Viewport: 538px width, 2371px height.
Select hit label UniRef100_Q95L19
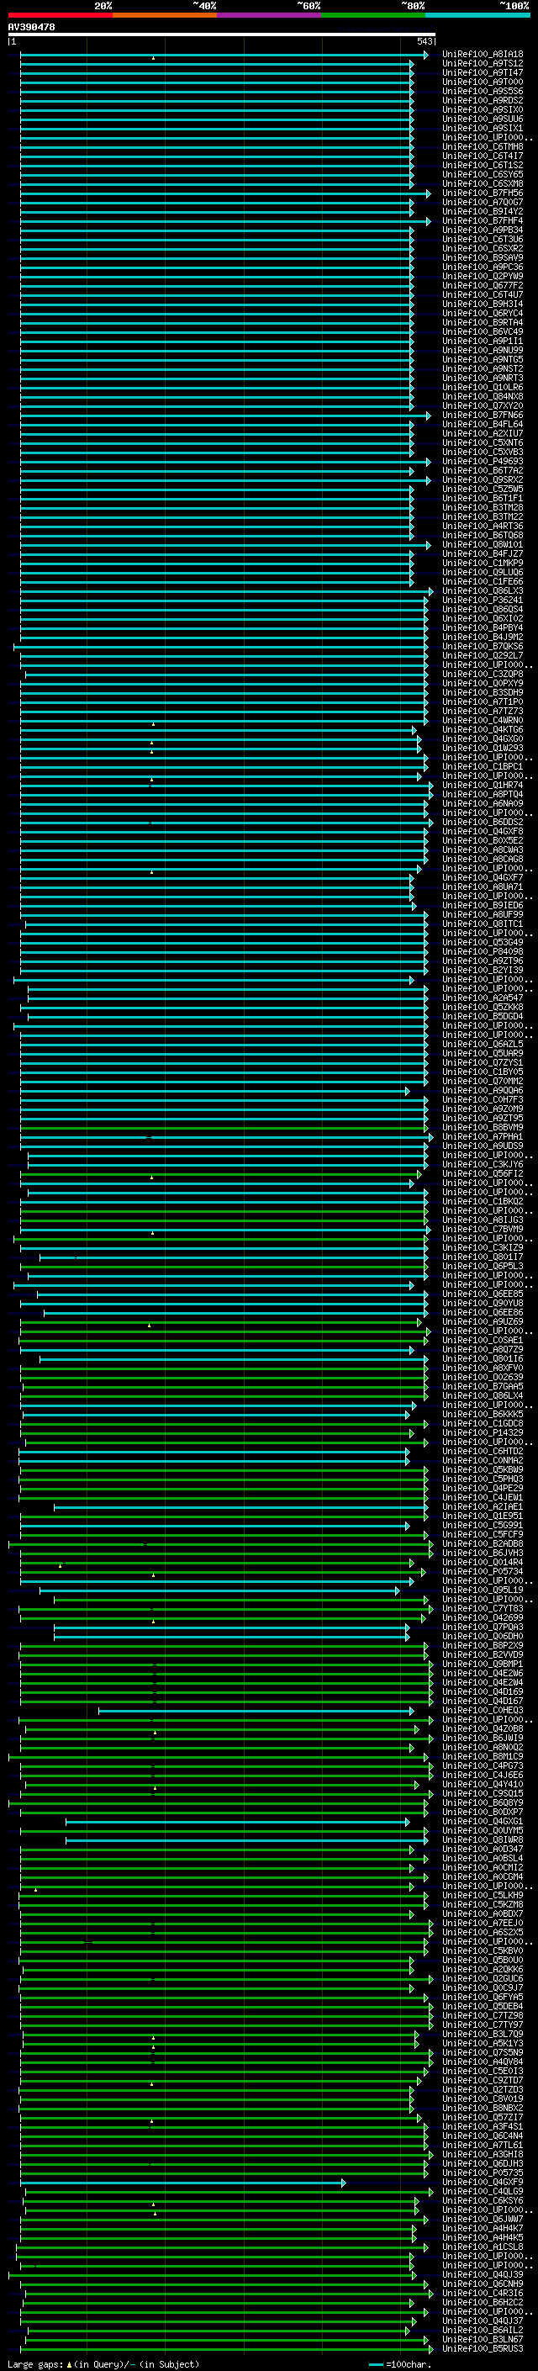click(482, 1590)
